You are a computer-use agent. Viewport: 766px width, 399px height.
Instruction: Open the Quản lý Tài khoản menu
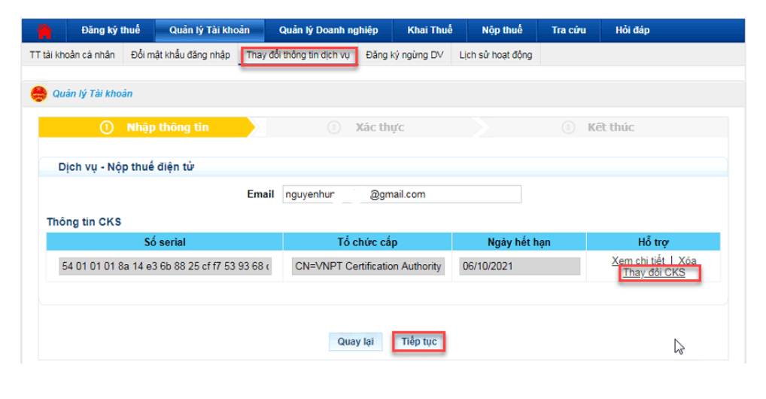(209, 30)
